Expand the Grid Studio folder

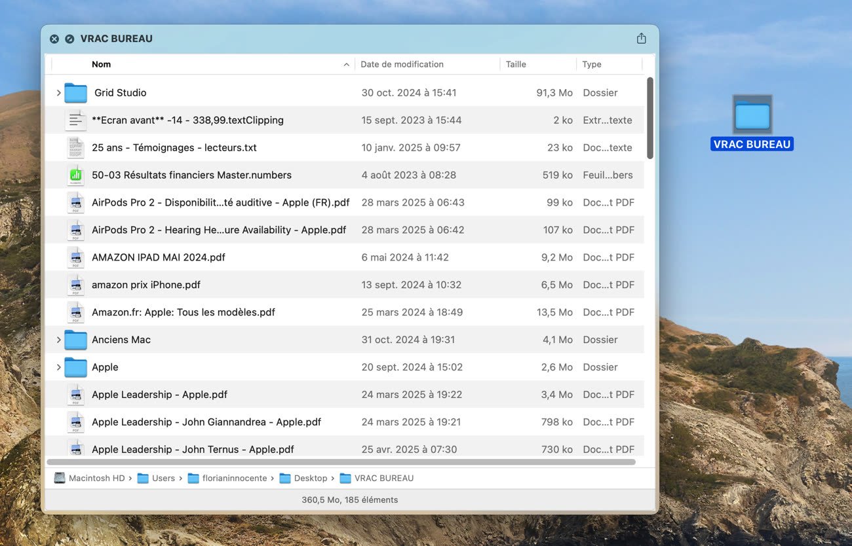click(58, 93)
